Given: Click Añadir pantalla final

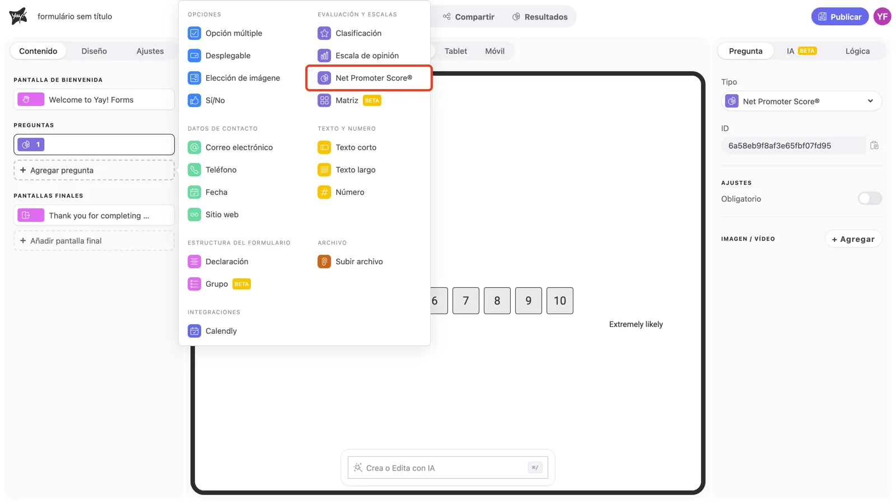Looking at the screenshot, I should [x=94, y=241].
